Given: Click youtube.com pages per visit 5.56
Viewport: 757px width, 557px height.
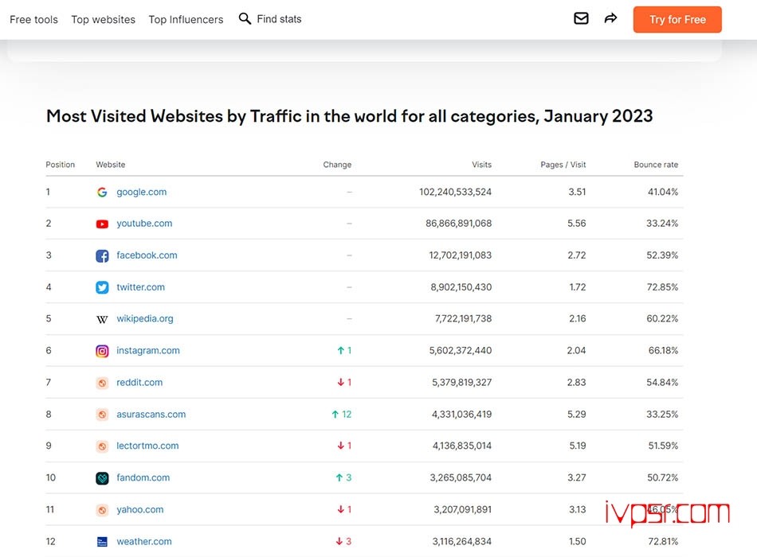Looking at the screenshot, I should [576, 224].
